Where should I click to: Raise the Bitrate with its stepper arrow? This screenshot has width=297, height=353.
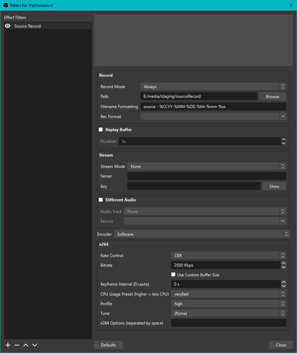click(283, 263)
